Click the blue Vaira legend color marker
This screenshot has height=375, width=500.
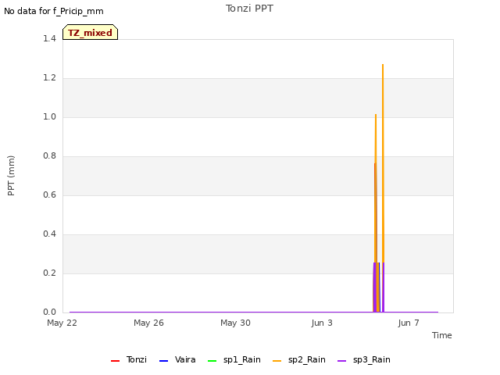(x=163, y=361)
